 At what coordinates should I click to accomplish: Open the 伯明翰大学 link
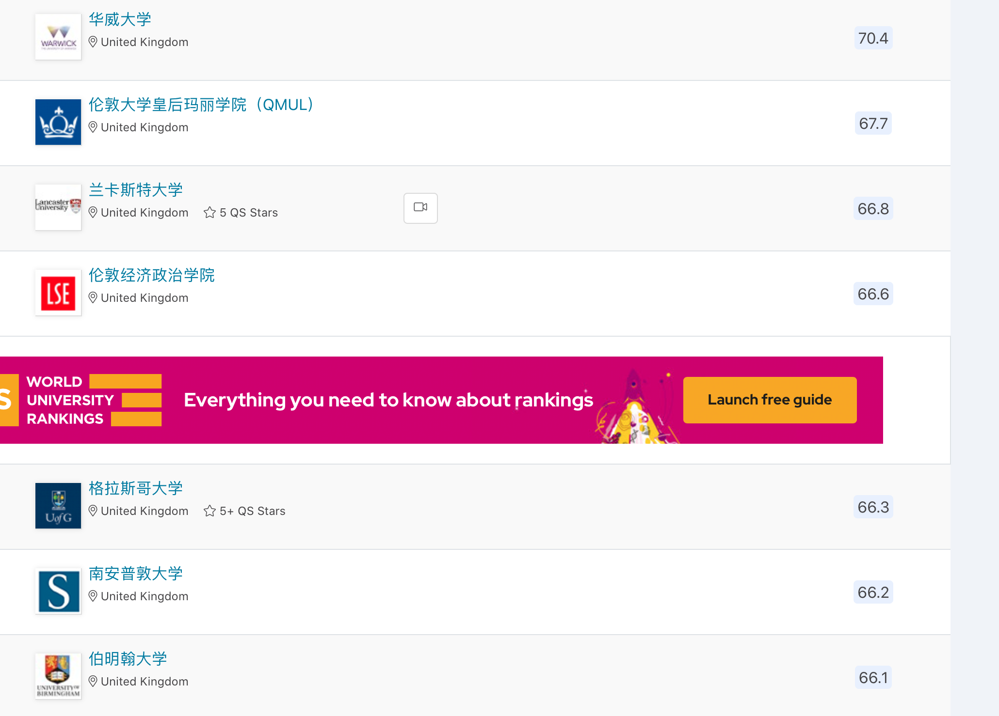[128, 659]
